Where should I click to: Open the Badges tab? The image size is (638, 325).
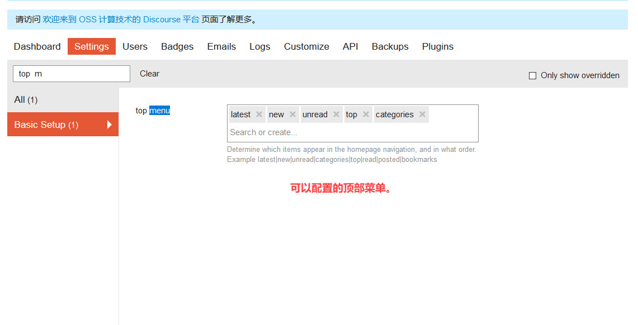(177, 46)
